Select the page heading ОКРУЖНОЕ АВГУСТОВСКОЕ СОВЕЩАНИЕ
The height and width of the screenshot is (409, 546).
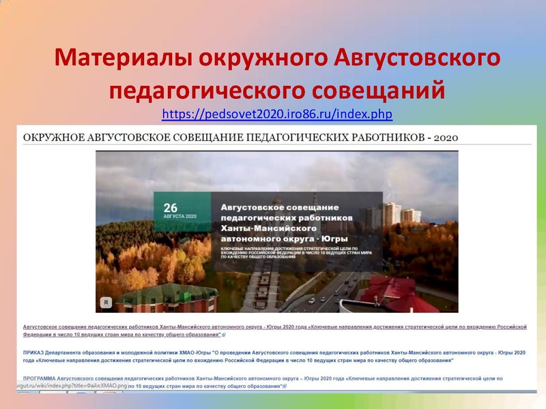[240, 137]
